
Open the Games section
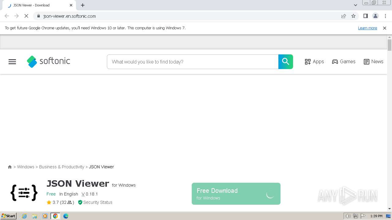point(344,62)
